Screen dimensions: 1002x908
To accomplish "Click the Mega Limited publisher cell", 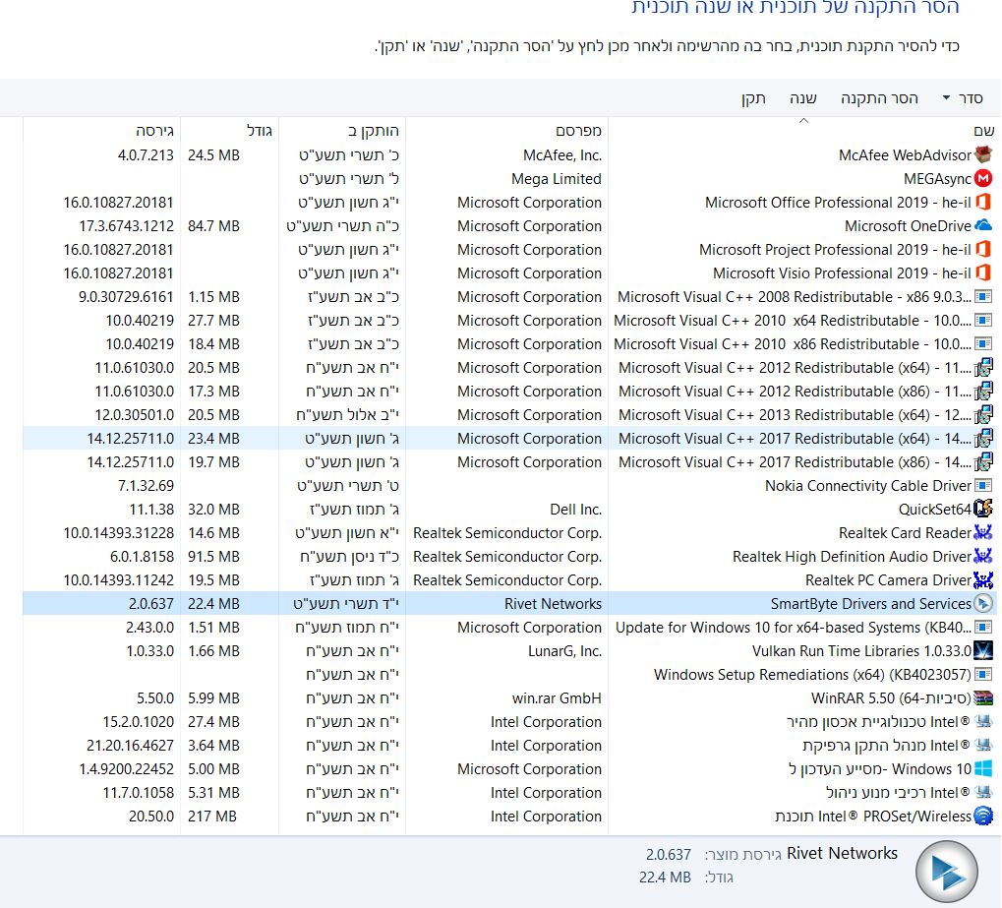I will pyautogui.click(x=556, y=178).
